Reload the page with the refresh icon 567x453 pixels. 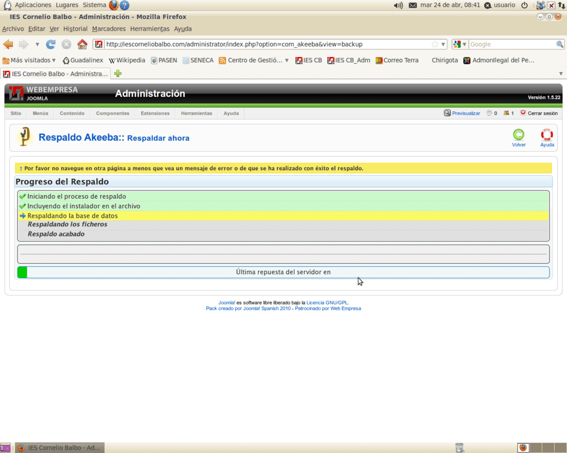pyautogui.click(x=51, y=44)
